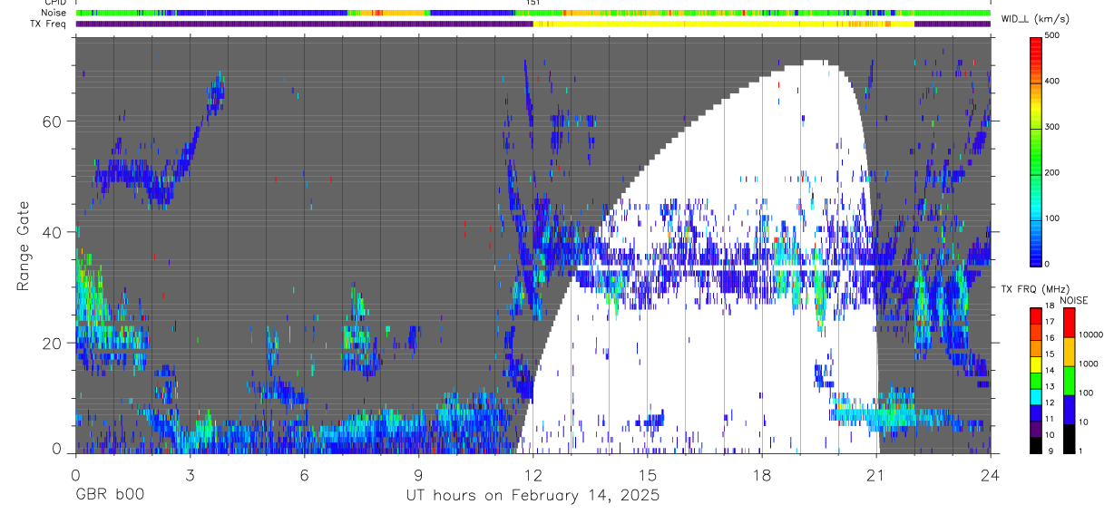The image size is (1114, 514).
Task: Click the "UT hours on February 14, 2025" axis title
Action: pyautogui.click(x=533, y=497)
